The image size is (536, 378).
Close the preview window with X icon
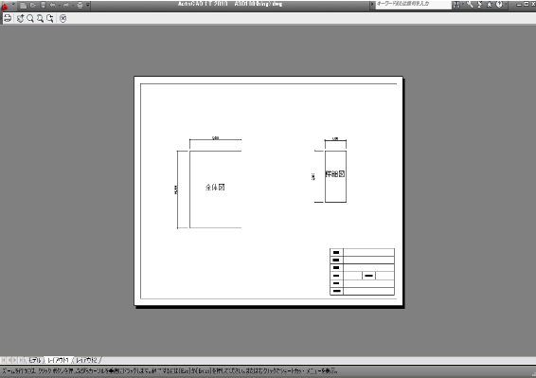(63, 18)
